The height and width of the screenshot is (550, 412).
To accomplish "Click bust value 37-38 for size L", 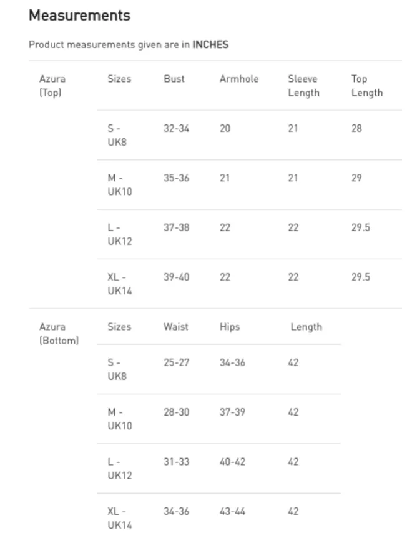I will point(176,227).
